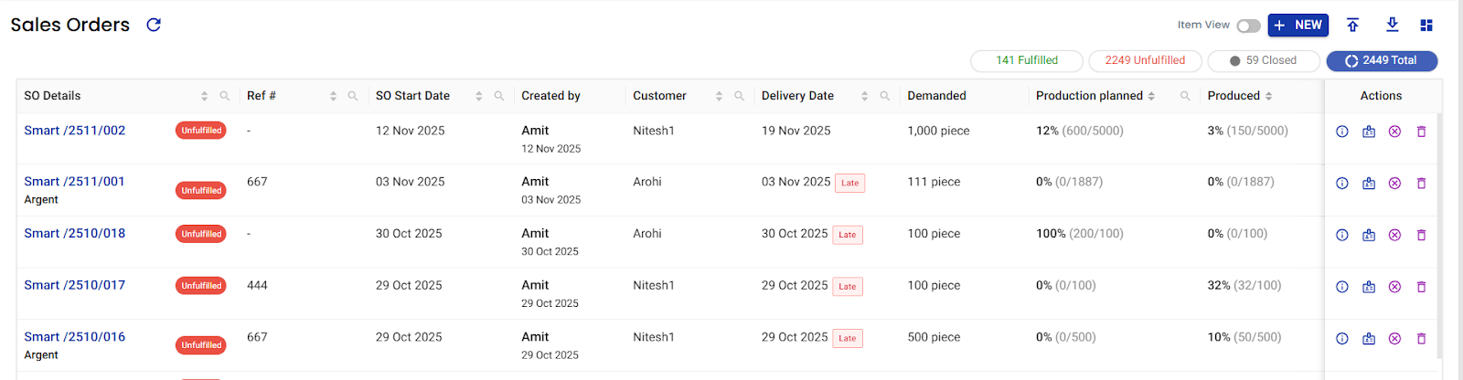Create a new sales order
The image size is (1463, 380).
pos(1297,25)
